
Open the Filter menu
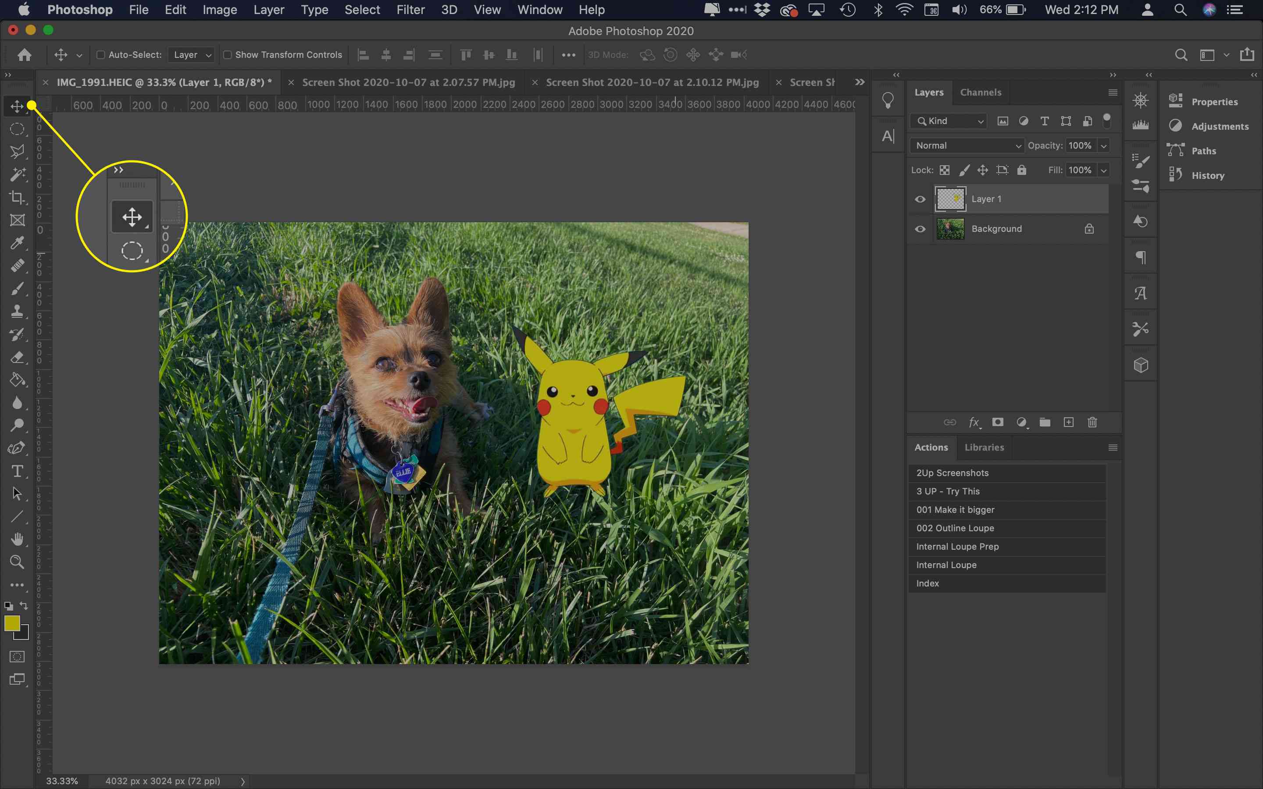coord(410,9)
